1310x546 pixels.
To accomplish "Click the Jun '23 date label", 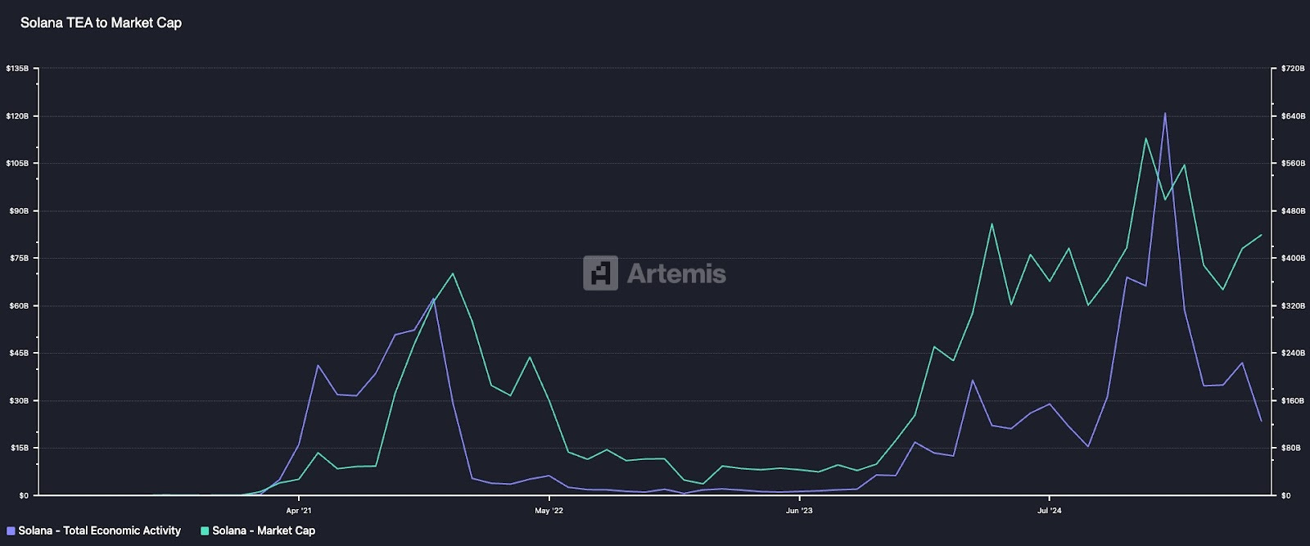I will click(x=799, y=511).
